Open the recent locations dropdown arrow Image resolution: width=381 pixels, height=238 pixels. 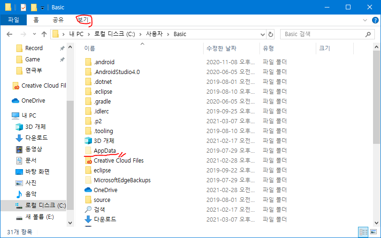[x=34, y=34]
